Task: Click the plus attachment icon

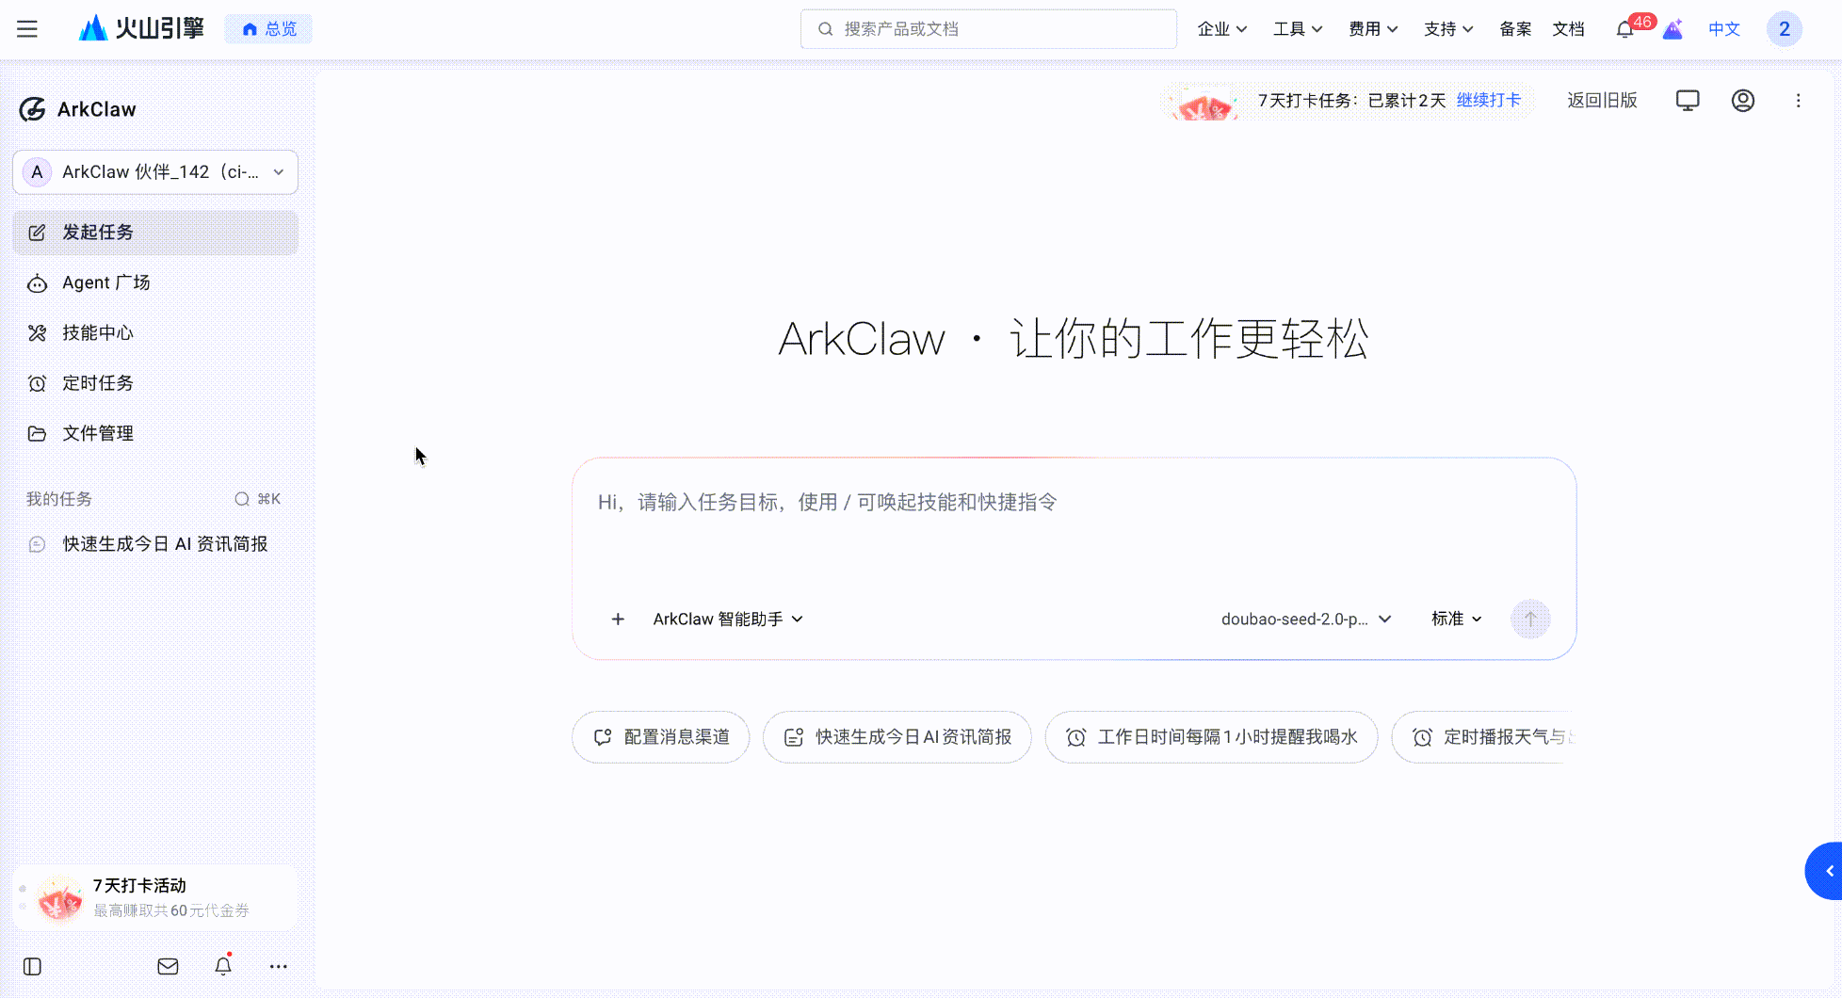Action: 618,619
